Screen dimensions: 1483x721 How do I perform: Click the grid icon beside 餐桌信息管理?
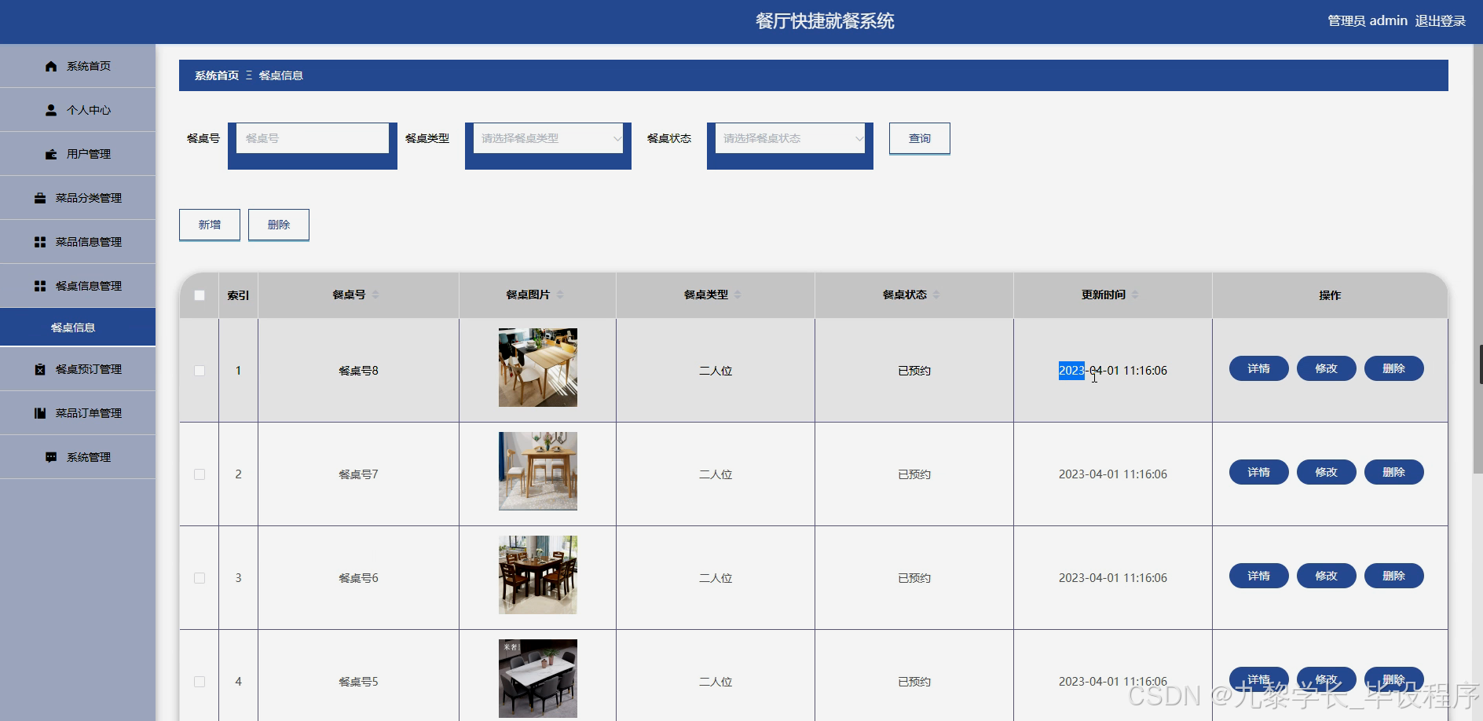40,286
